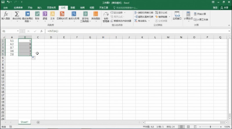Switch to the Developer (开发工具) tab
Screen dimensions: 232x129
(104, 8)
